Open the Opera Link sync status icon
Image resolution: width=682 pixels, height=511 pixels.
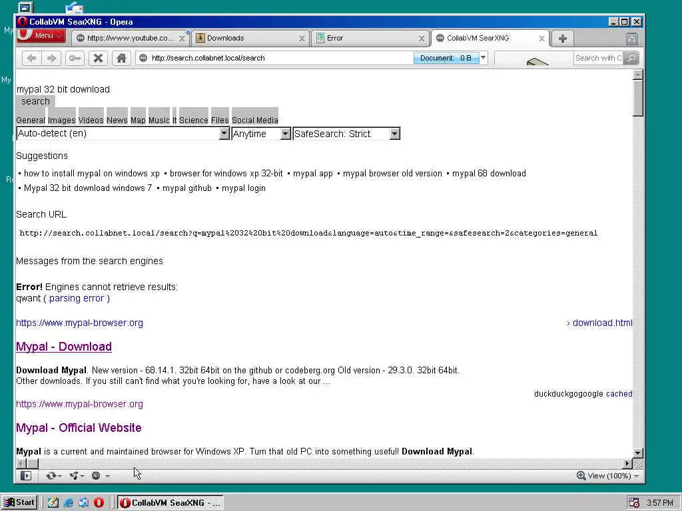[x=53, y=476]
